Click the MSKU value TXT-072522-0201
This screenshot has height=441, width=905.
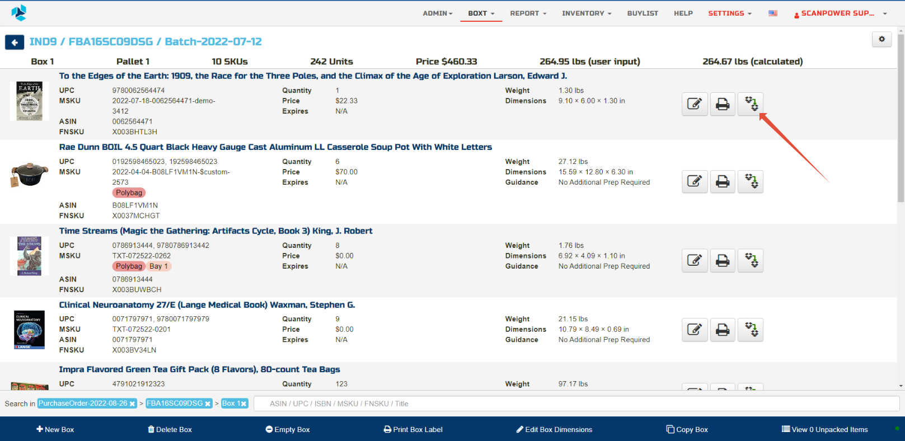pos(142,330)
